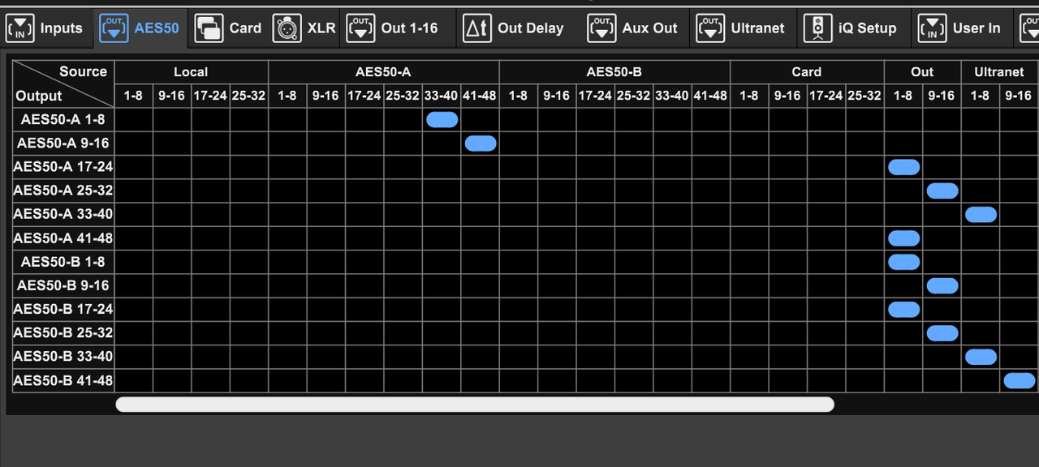Click the AES50-A 17-24 output row label
1039x467 pixels.
[x=63, y=167]
